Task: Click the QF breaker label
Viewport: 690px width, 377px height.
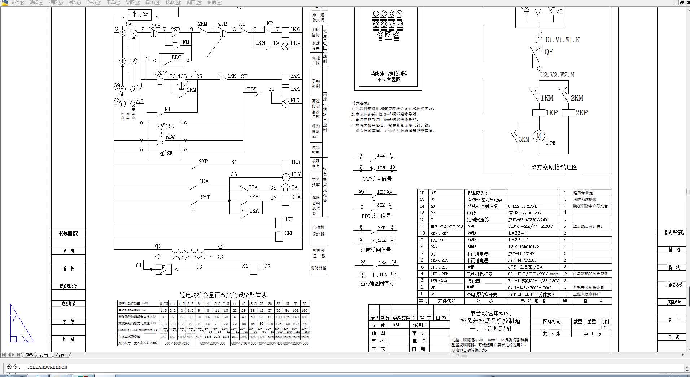Action: coord(549,52)
